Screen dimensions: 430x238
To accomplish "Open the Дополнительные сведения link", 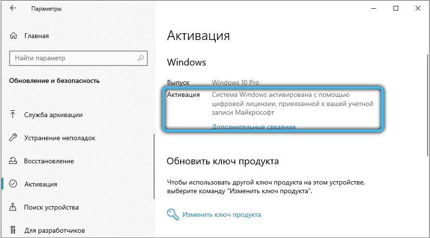I will pos(254,127).
